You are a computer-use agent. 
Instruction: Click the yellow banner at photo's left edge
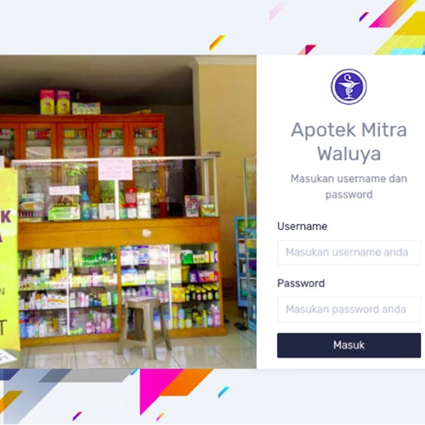coord(9,257)
